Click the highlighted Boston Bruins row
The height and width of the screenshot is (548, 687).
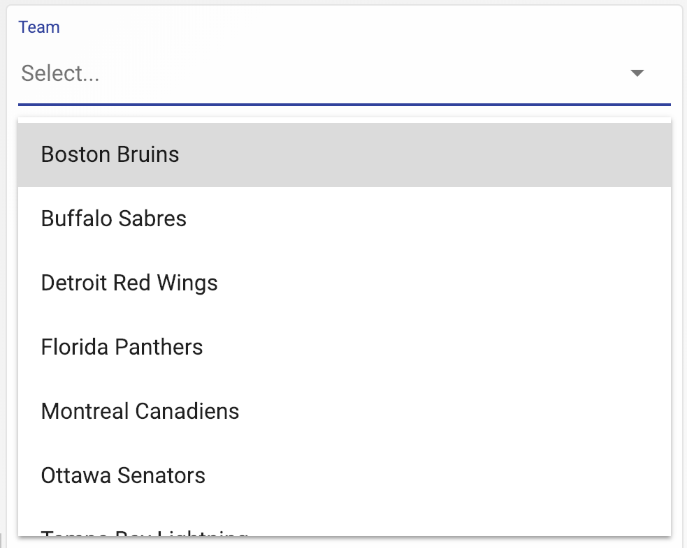click(344, 154)
